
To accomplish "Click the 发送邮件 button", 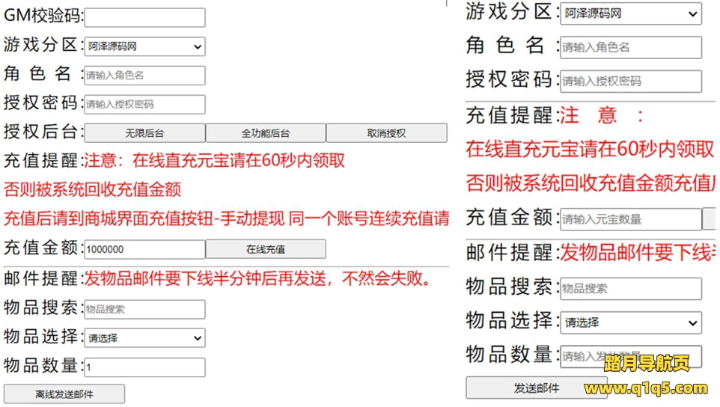I will click(x=536, y=388).
